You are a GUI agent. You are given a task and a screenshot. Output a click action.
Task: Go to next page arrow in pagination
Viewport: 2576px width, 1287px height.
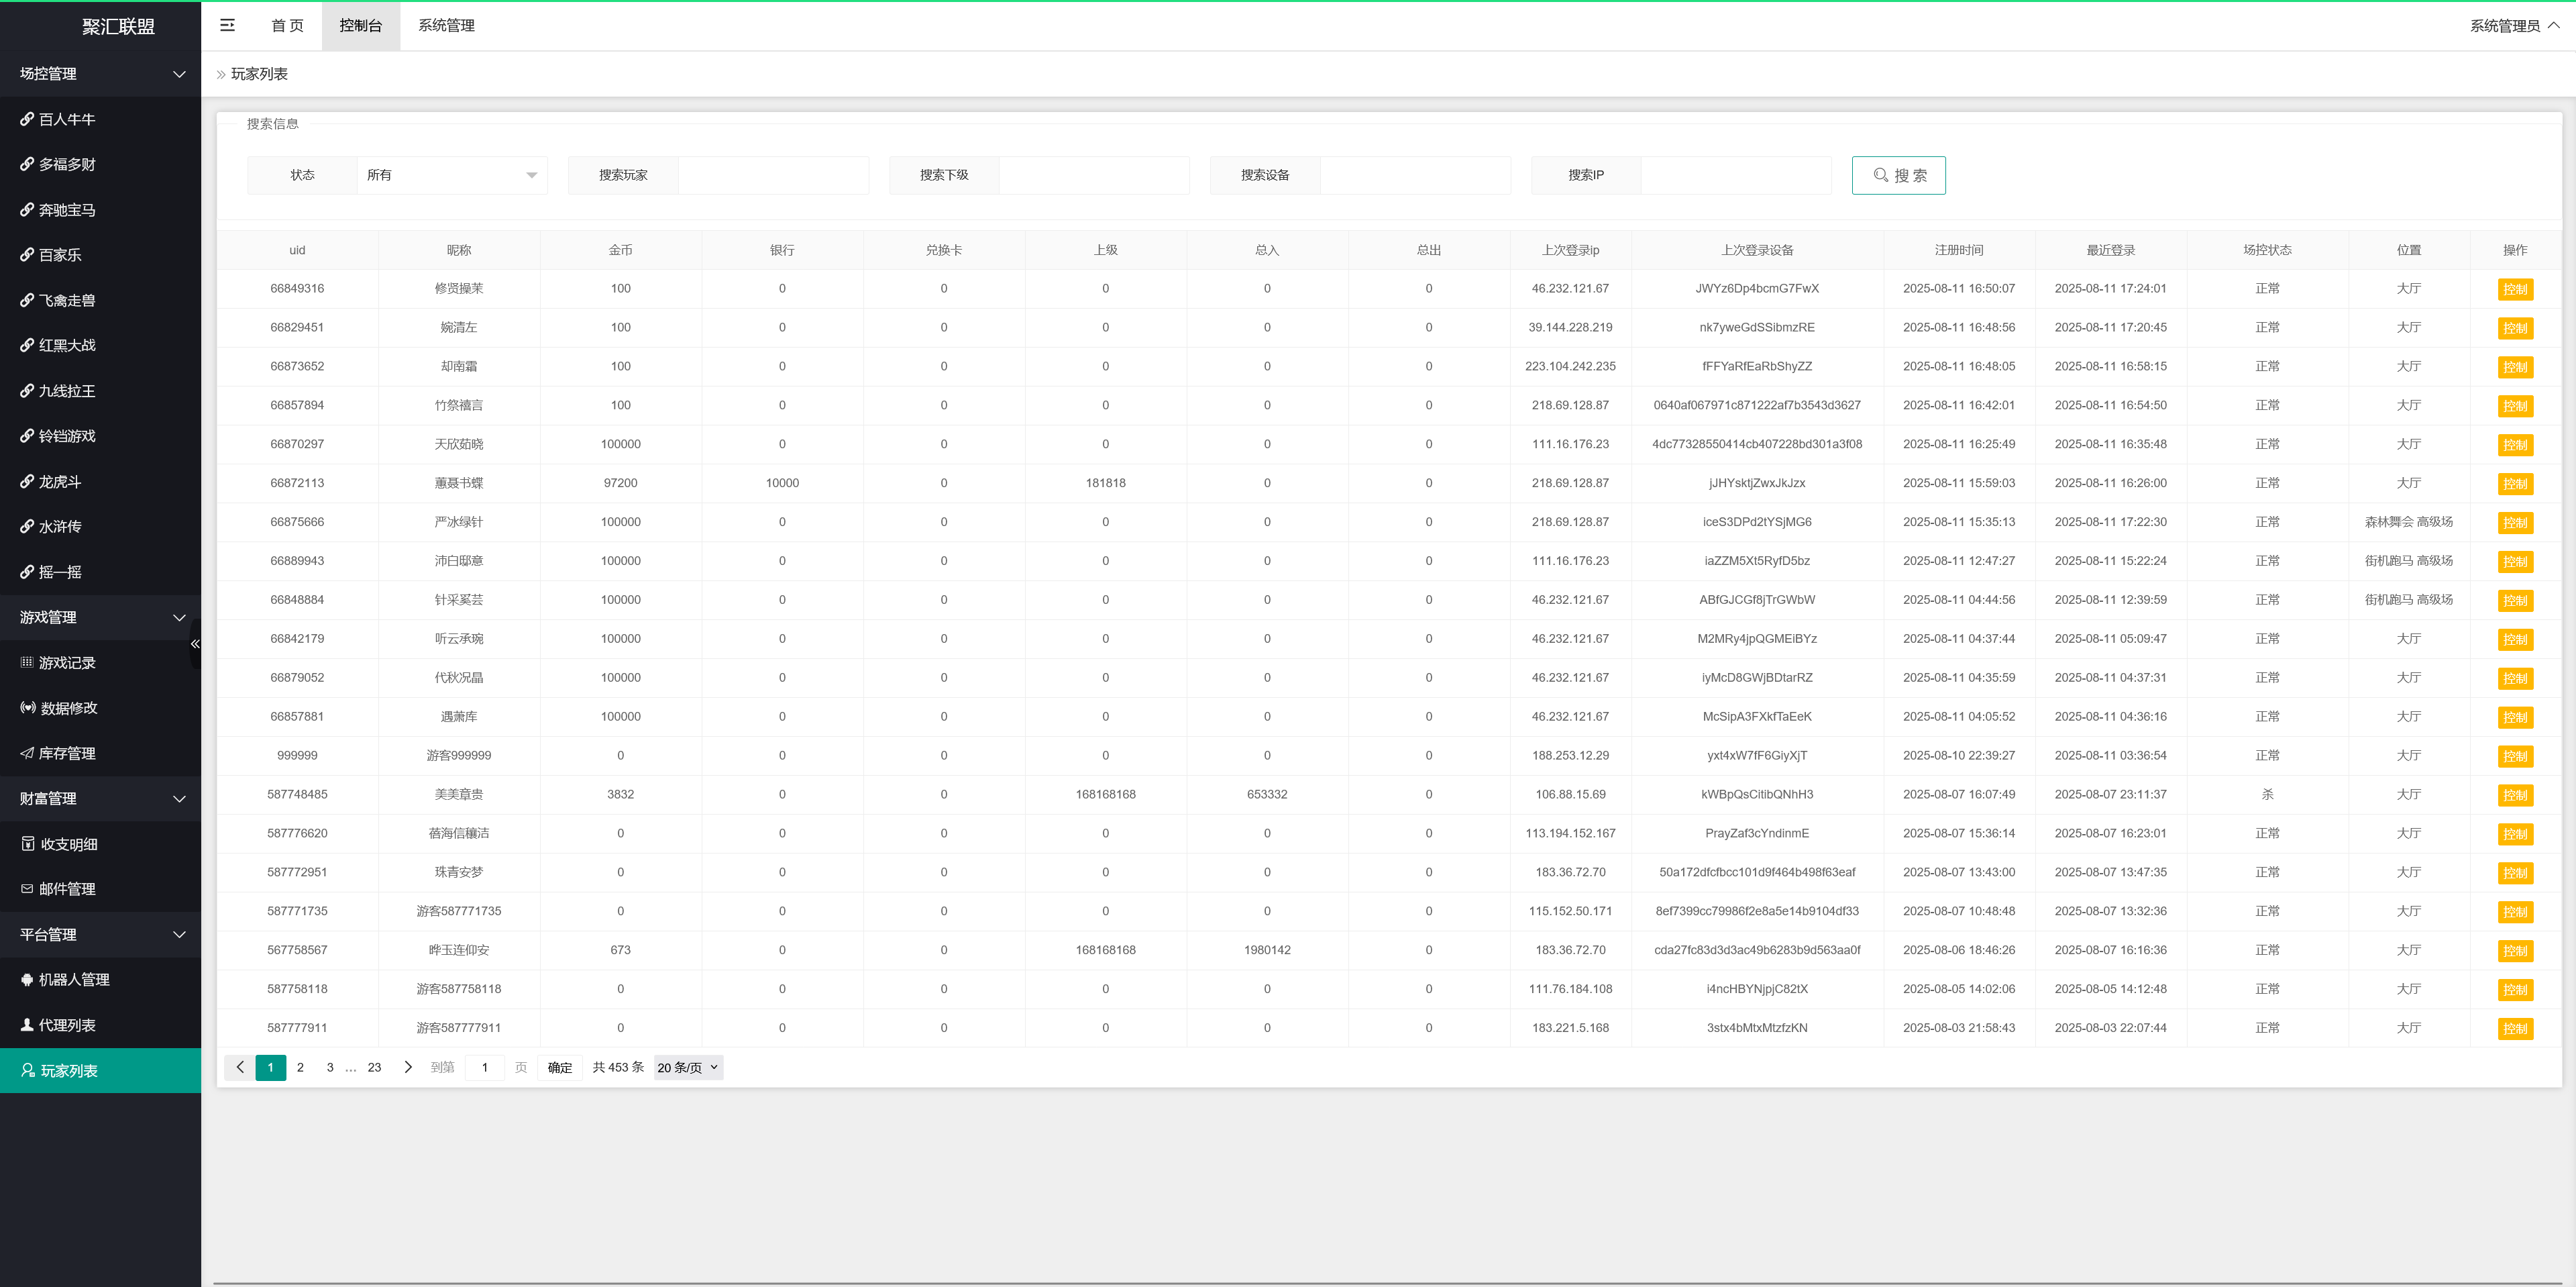pos(408,1068)
